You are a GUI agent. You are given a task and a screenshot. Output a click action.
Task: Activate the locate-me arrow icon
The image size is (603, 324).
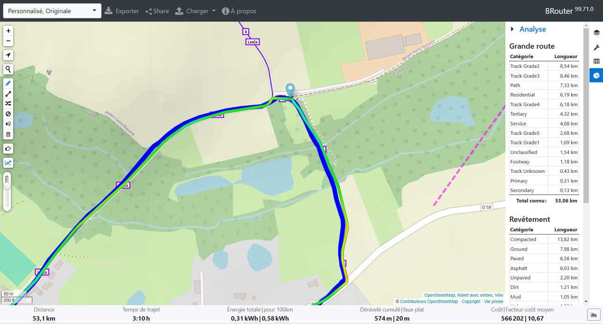pyautogui.click(x=8, y=55)
